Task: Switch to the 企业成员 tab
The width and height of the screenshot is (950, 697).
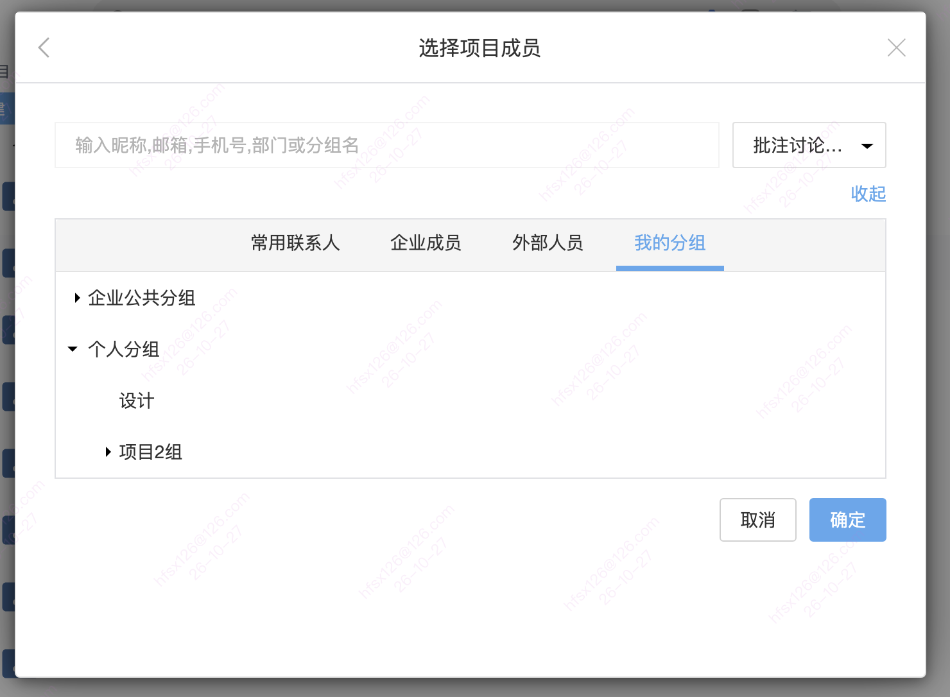Action: tap(426, 243)
